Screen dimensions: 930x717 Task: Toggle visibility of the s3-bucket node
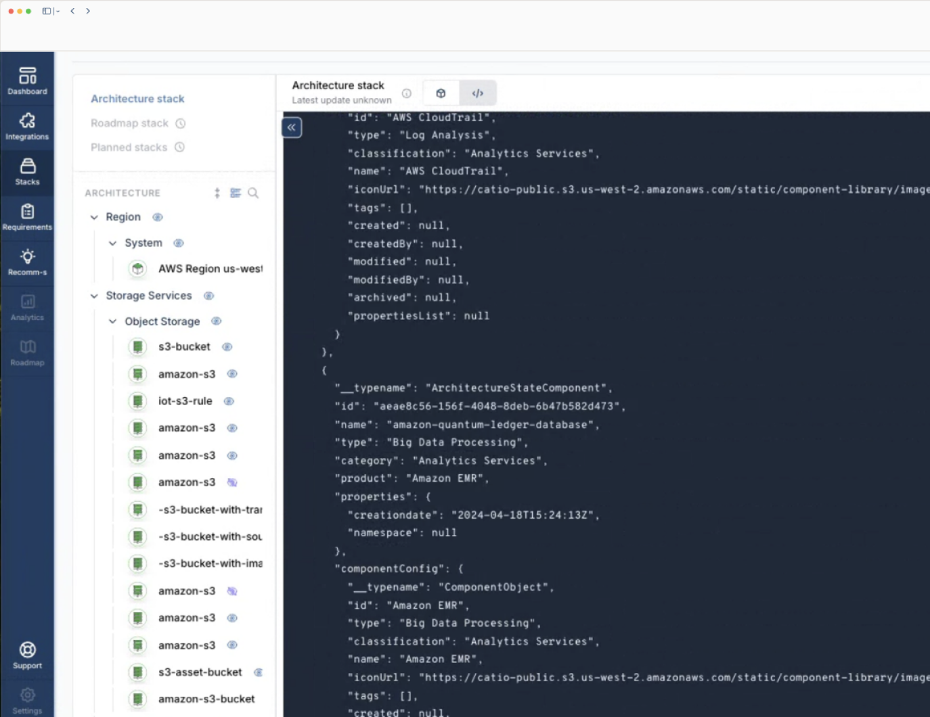click(227, 346)
